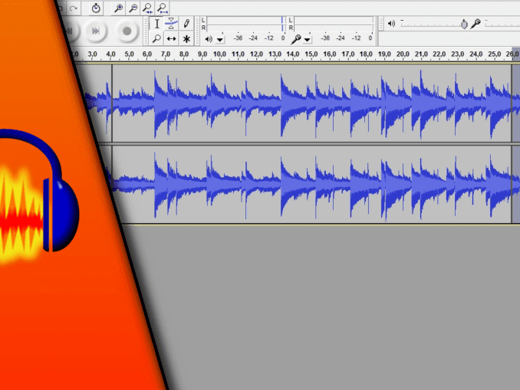Fit selection to window width

[x=147, y=8]
